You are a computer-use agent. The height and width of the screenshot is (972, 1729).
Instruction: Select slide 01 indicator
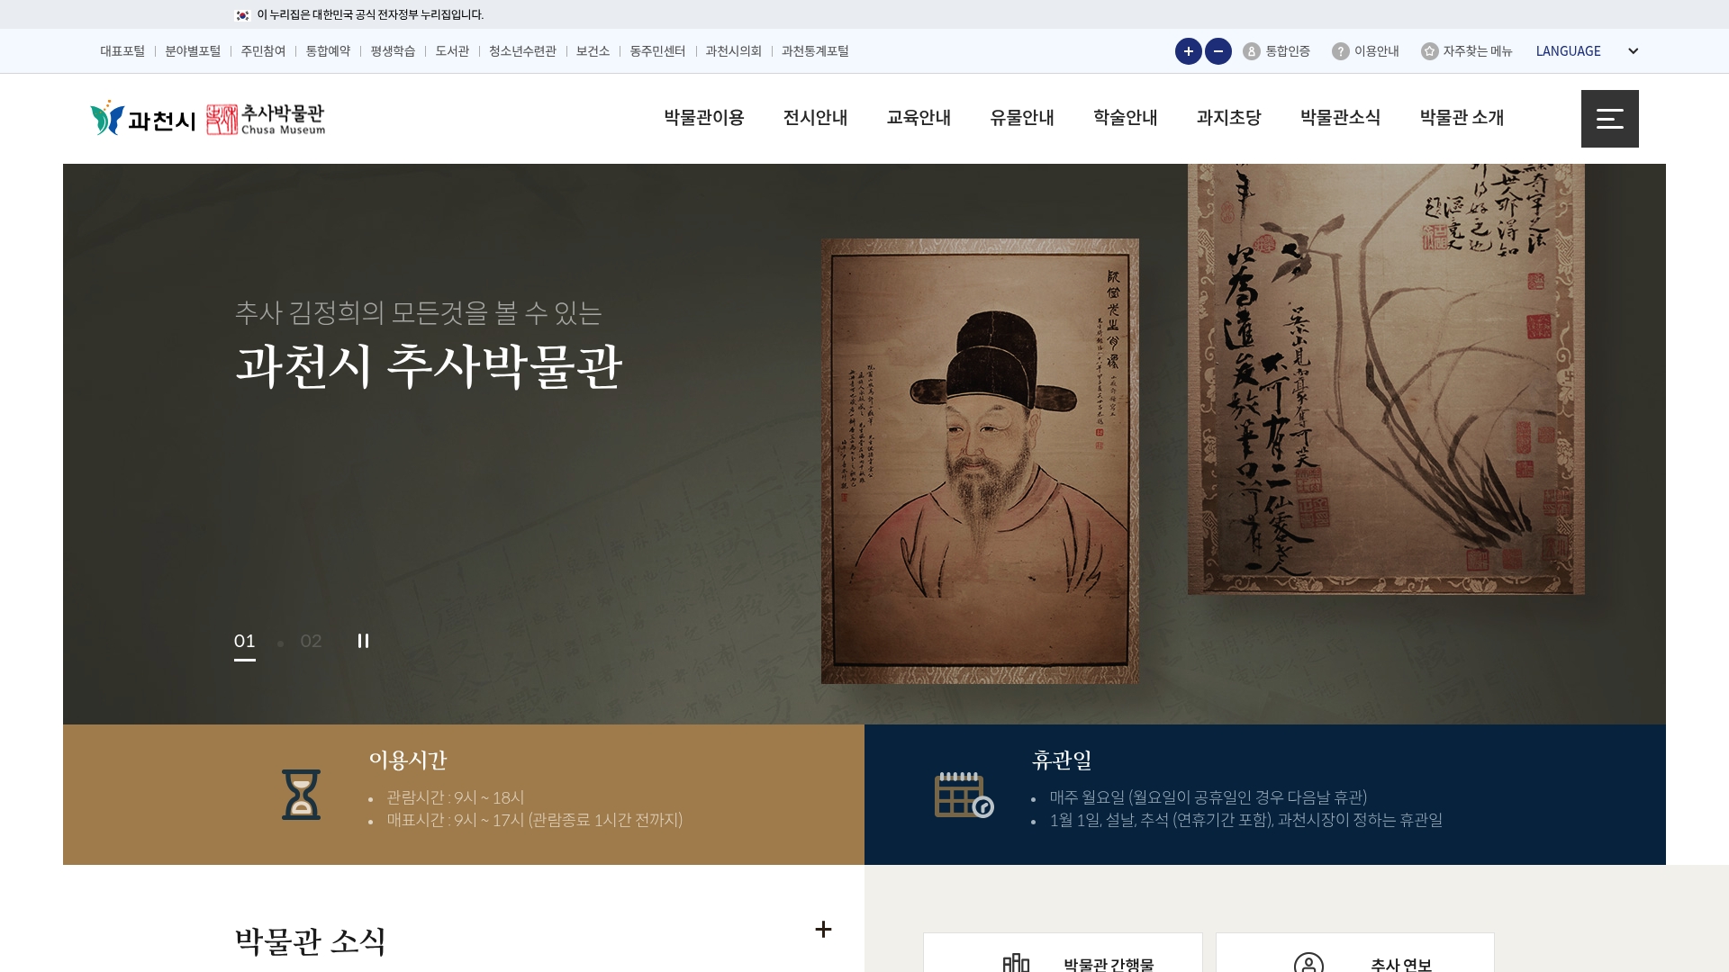245,642
